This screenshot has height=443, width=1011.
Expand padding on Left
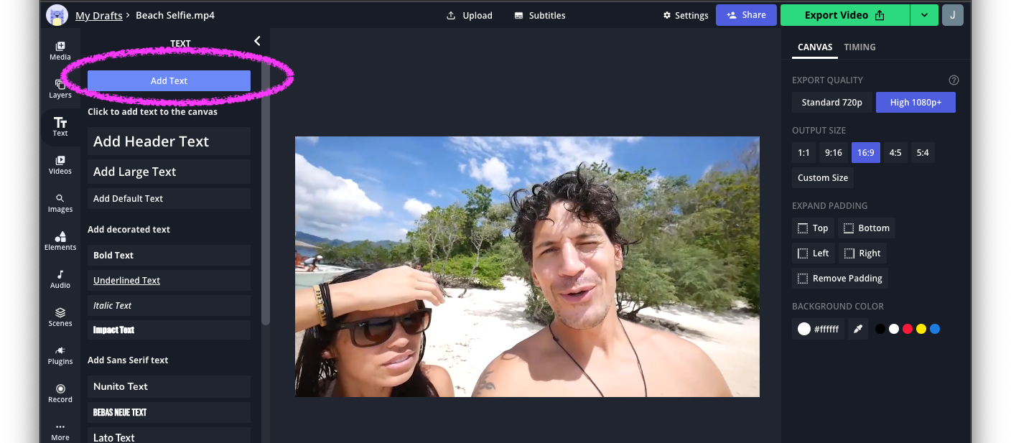pyautogui.click(x=813, y=253)
